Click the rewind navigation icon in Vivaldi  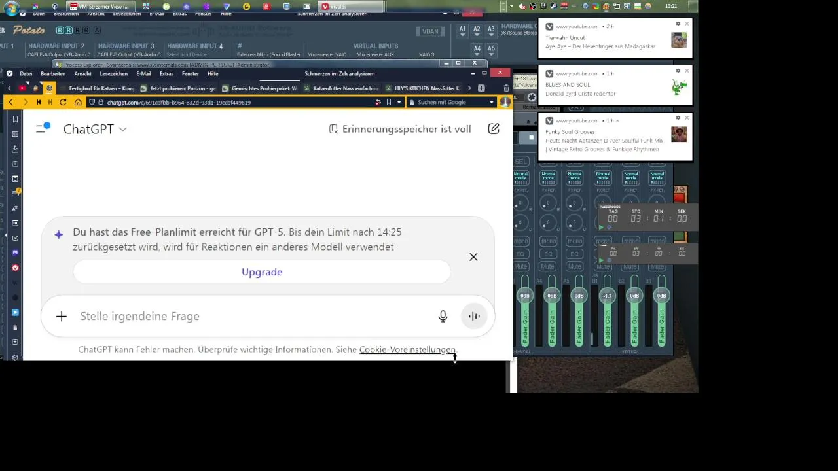(x=39, y=102)
